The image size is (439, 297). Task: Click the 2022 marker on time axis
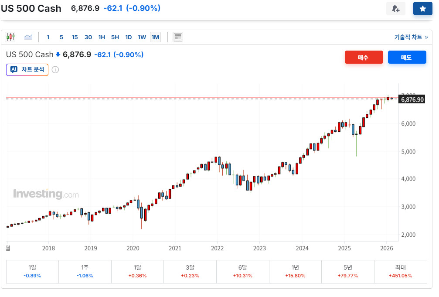click(x=217, y=248)
